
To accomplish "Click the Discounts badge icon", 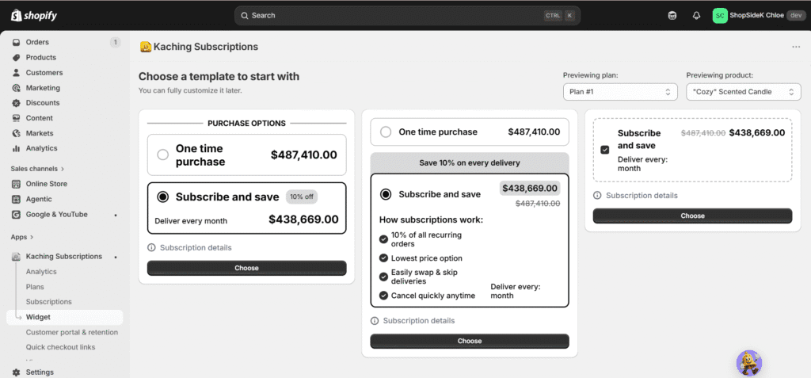I will (16, 103).
